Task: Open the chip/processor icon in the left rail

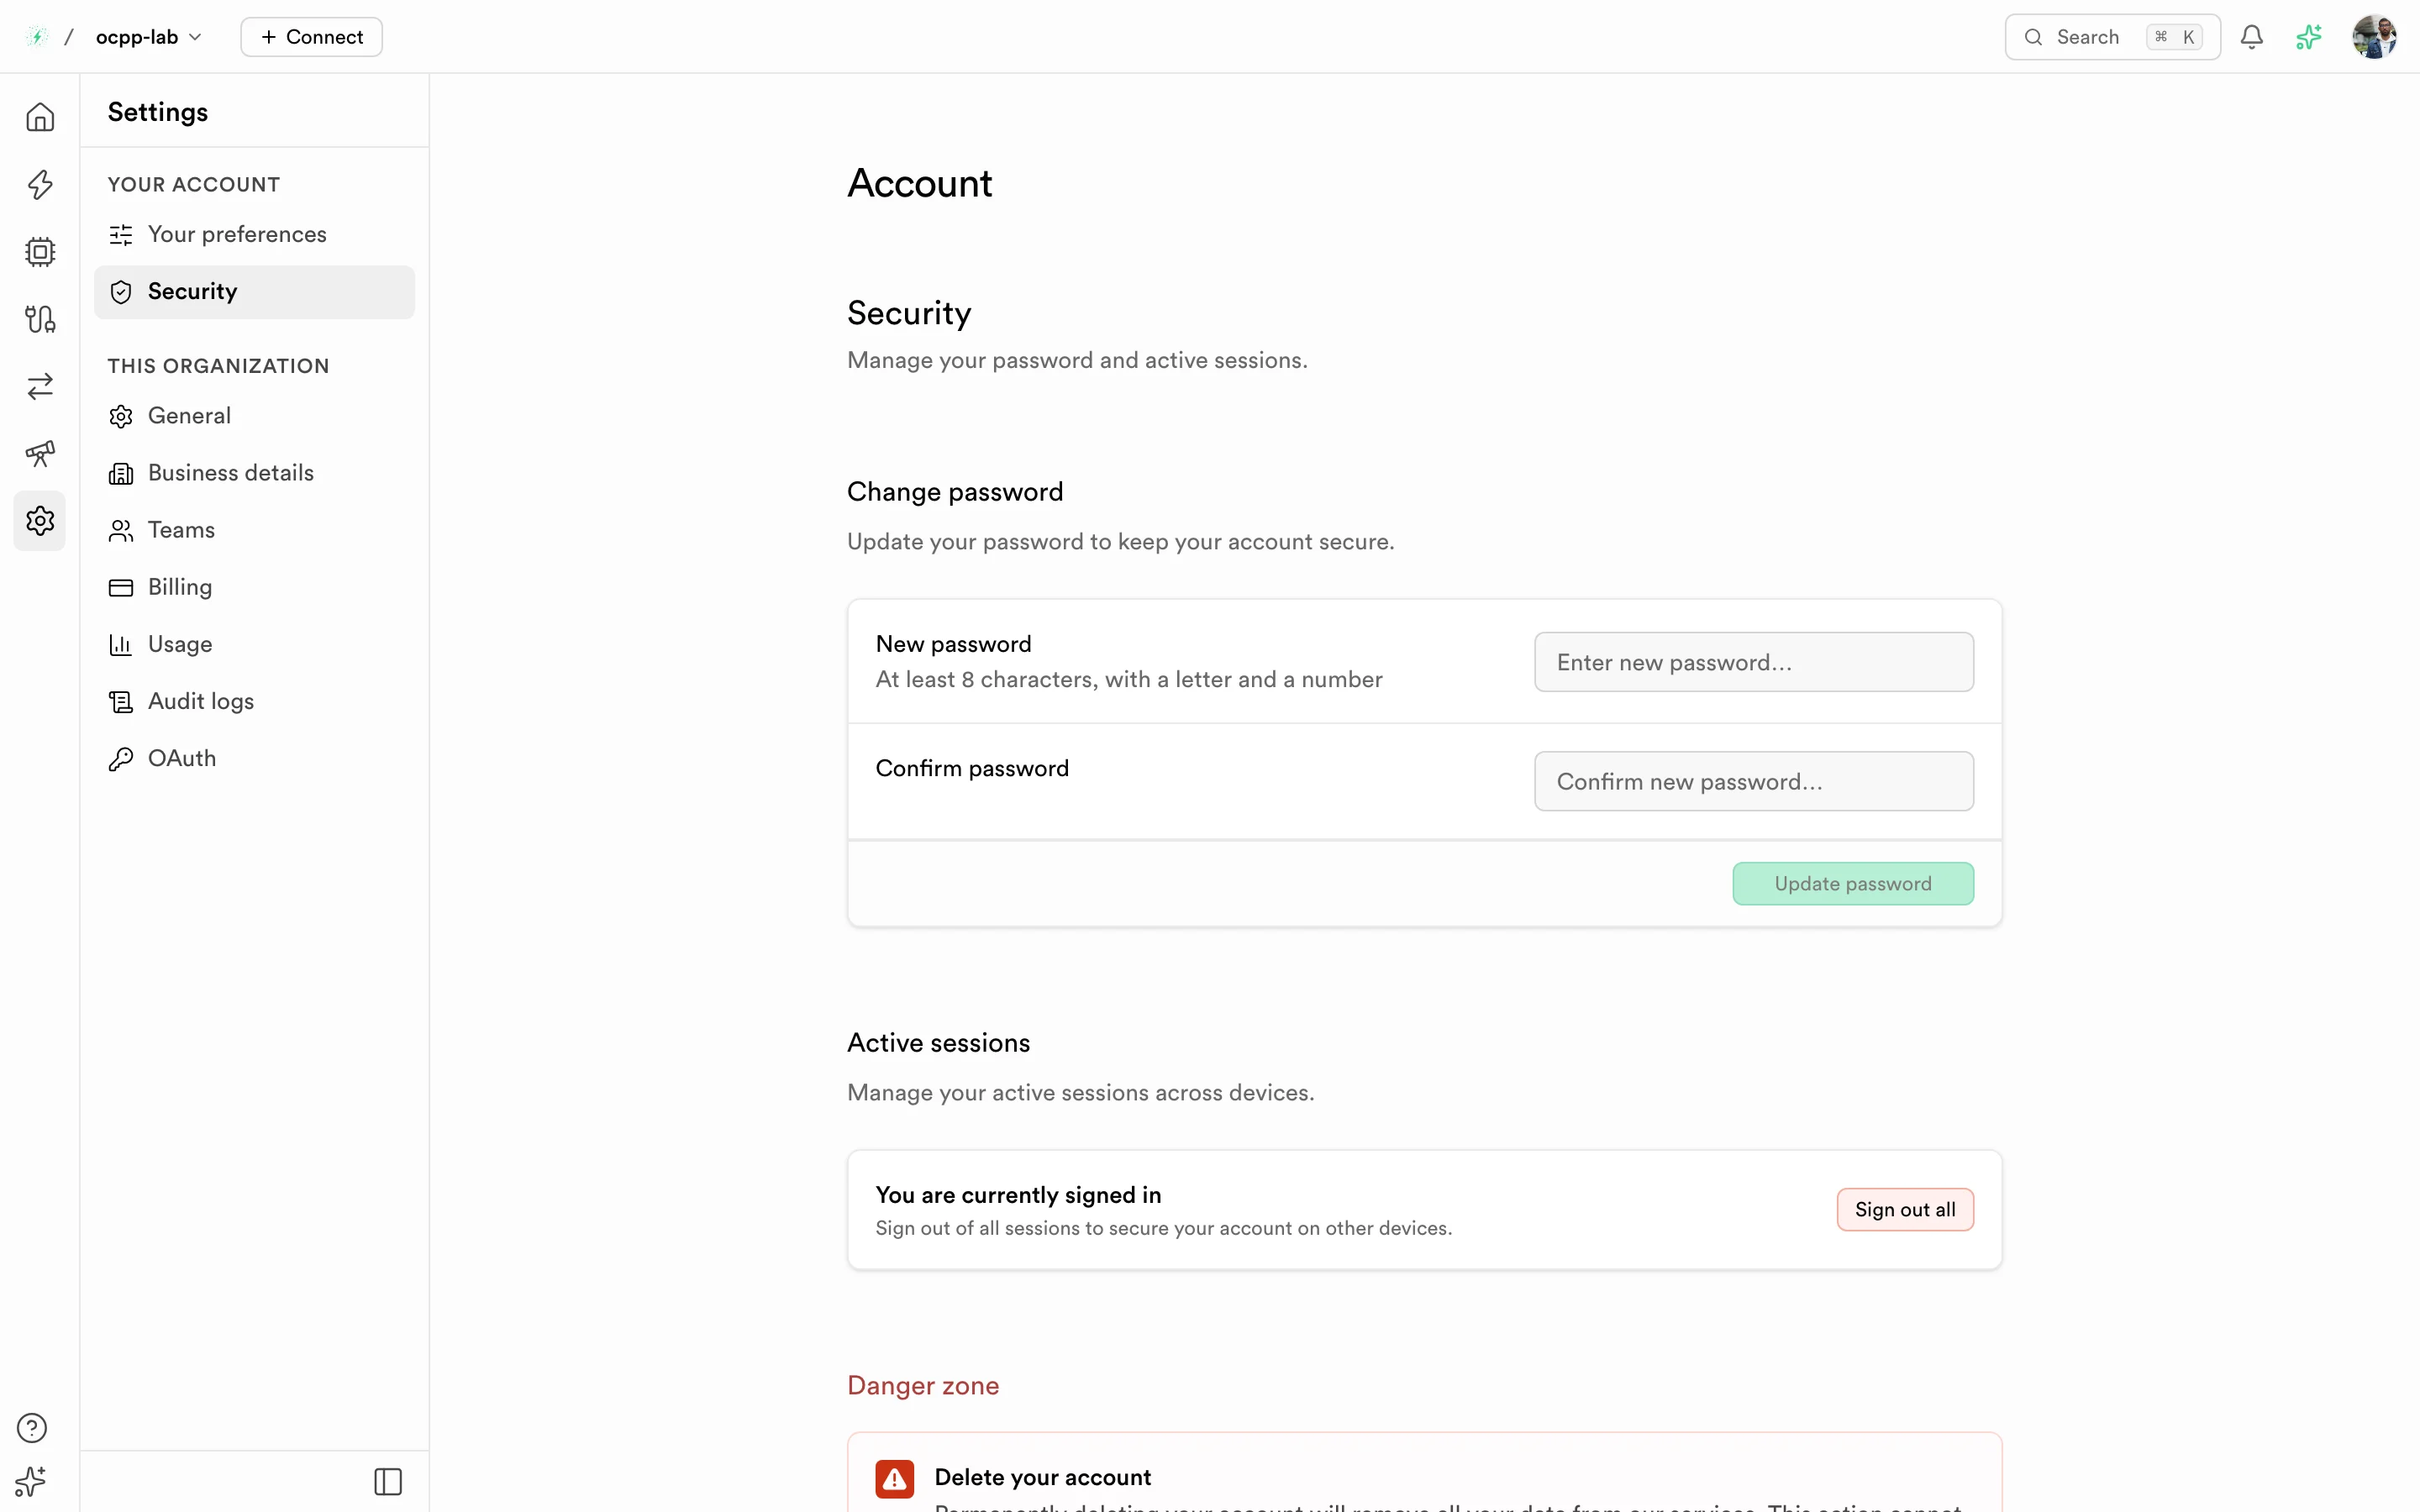Action: pyautogui.click(x=40, y=251)
